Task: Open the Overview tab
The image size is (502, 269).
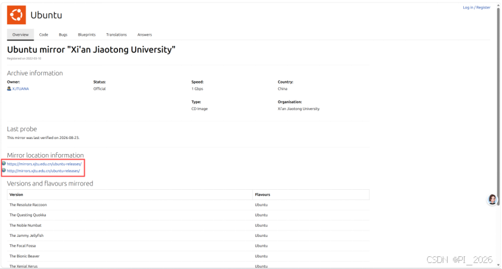Action: [21, 34]
